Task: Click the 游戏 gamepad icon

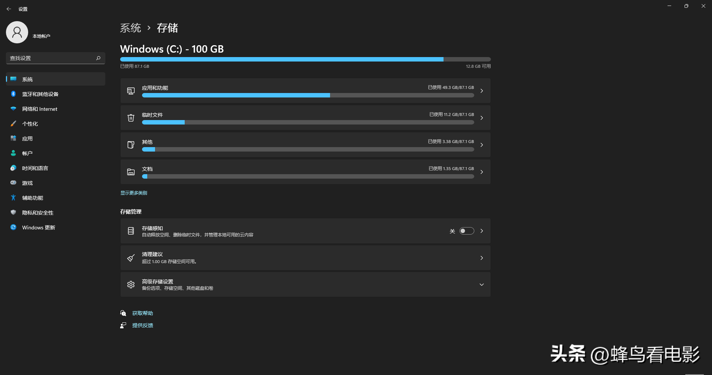Action: click(13, 183)
